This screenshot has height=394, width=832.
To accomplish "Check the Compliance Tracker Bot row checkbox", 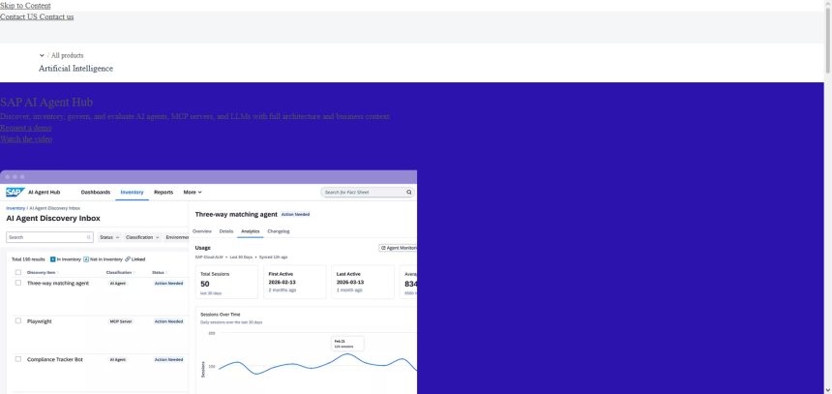I will point(18,359).
